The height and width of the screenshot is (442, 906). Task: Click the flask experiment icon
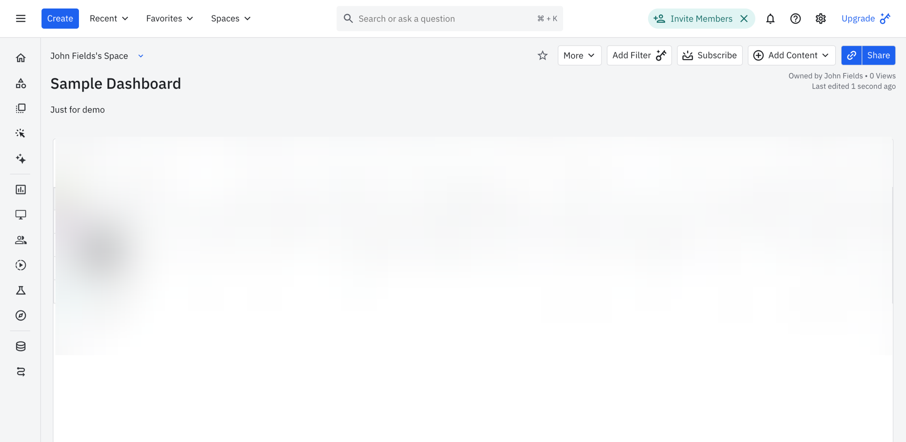pos(21,290)
